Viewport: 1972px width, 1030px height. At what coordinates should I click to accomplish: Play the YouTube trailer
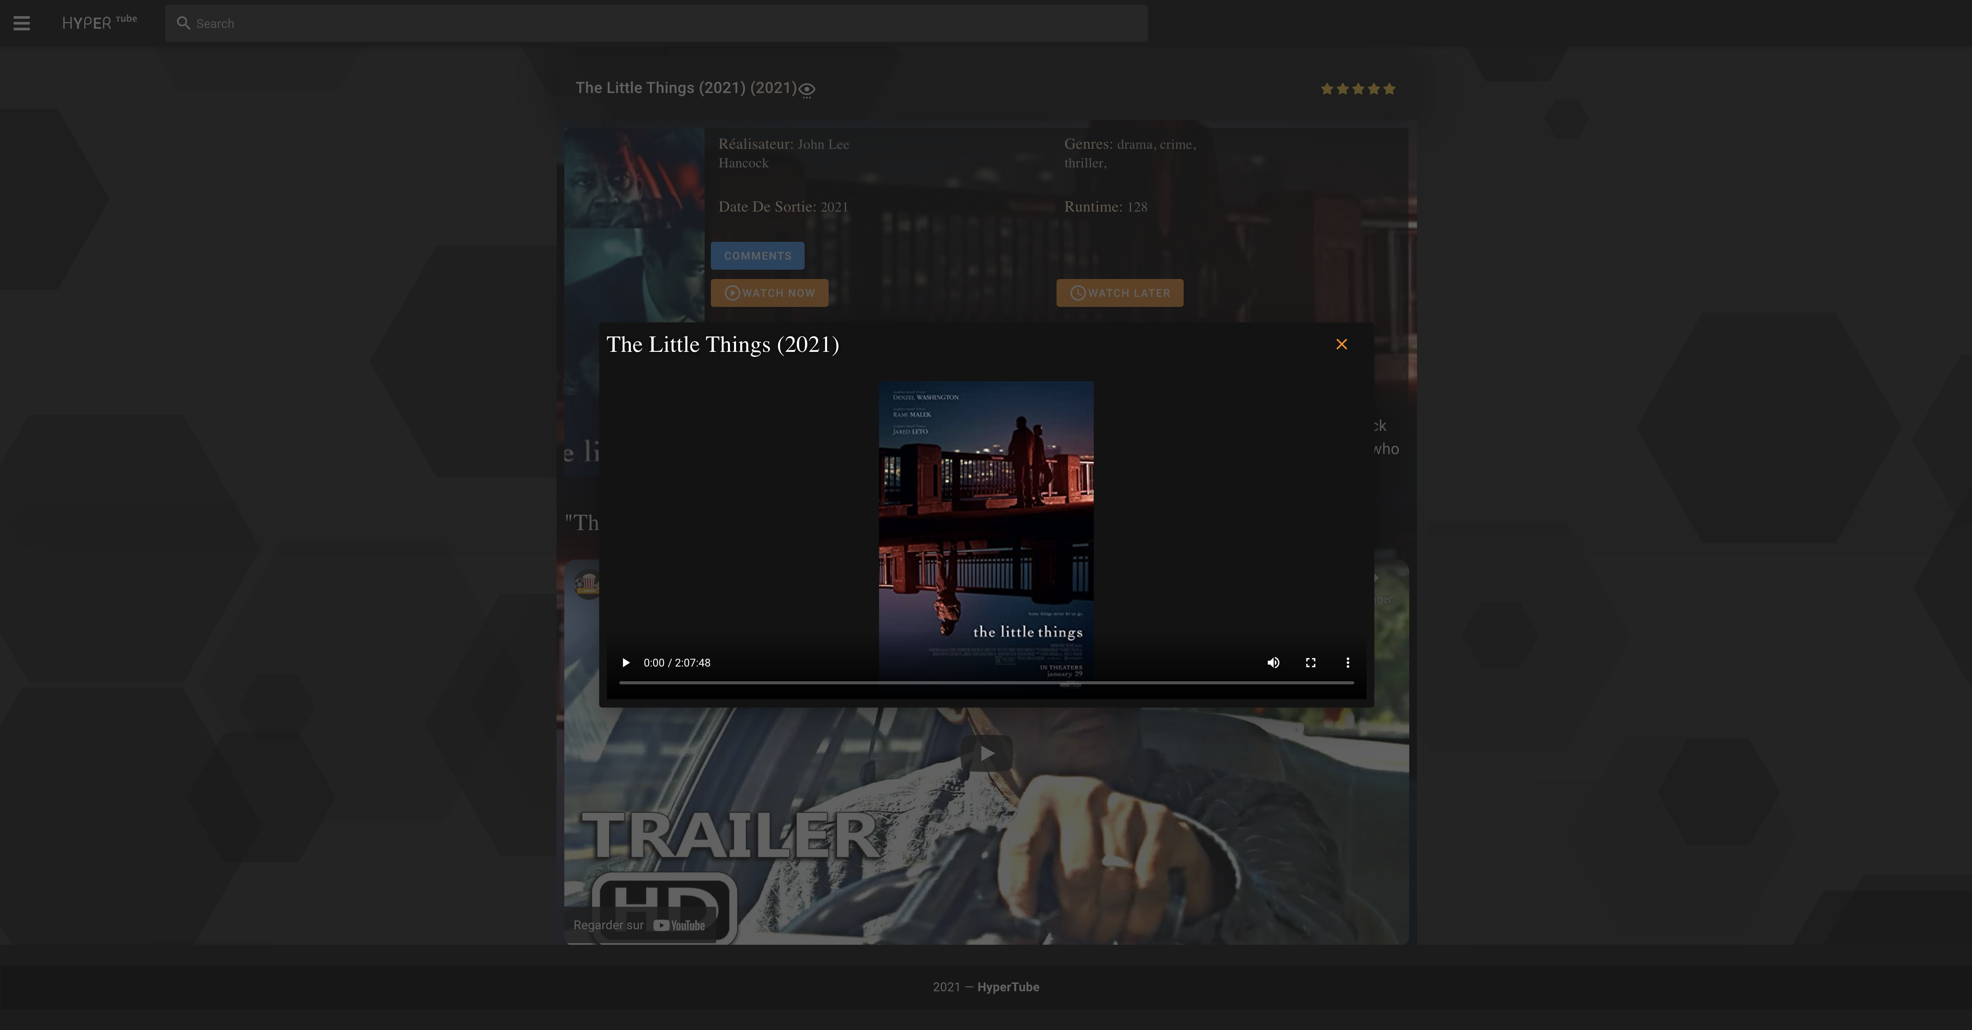coord(986,754)
